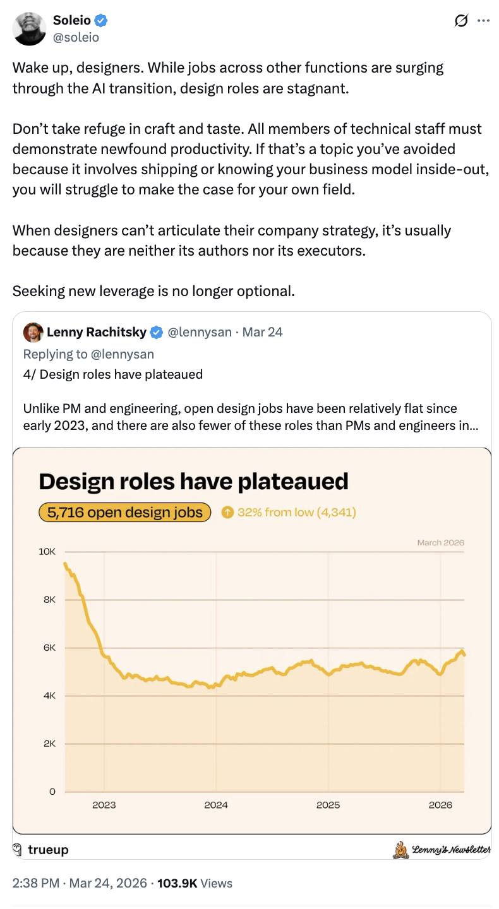The image size is (499, 909).
Task: Click the blue verified badge next to Soleio
Action: (x=100, y=20)
